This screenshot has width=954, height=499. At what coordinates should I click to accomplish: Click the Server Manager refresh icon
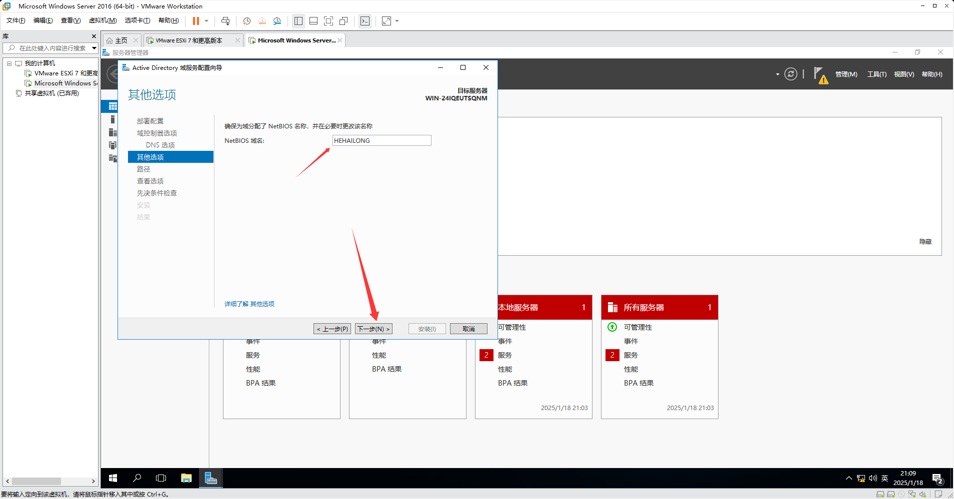tap(790, 74)
